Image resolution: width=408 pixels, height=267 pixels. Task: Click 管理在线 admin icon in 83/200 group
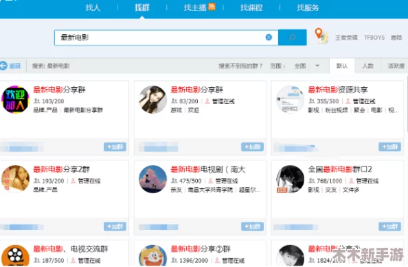207,101
